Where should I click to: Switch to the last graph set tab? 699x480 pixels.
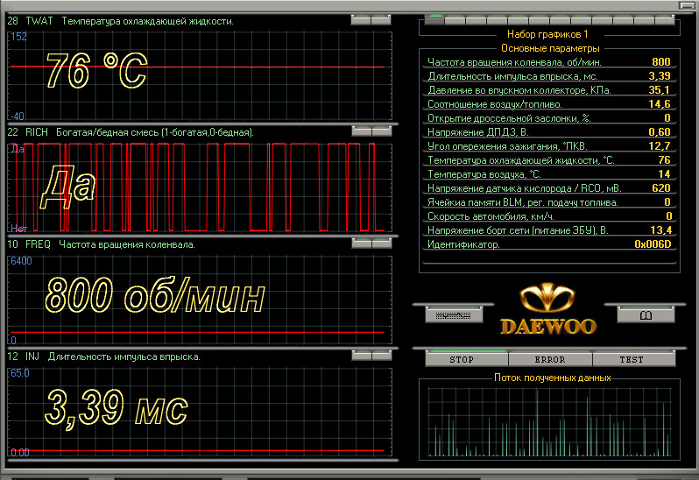point(664,20)
